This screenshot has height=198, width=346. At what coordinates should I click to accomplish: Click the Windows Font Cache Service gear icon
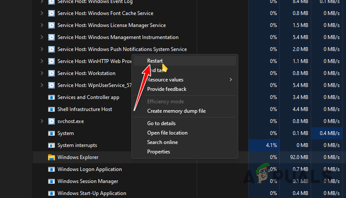(x=52, y=13)
